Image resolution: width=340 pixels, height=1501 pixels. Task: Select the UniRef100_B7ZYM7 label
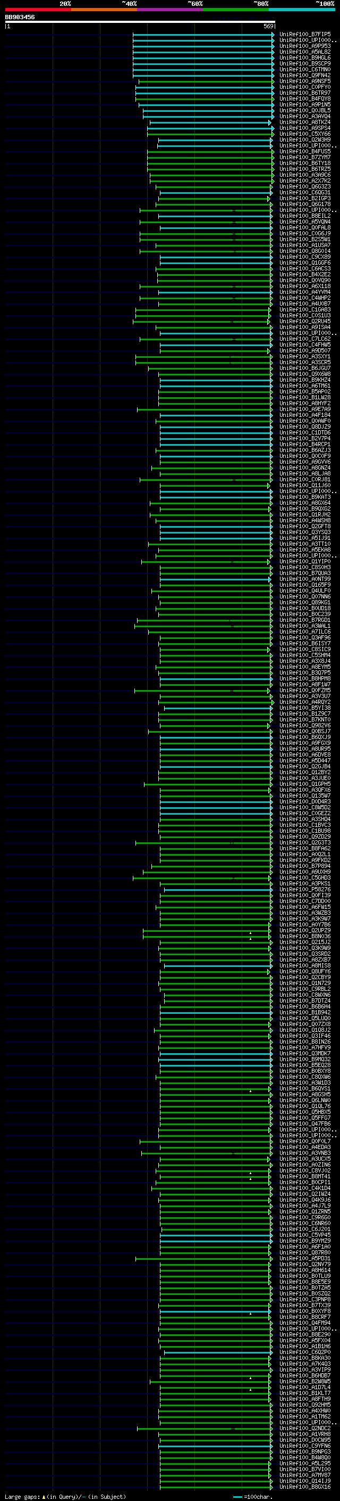pos(305,157)
